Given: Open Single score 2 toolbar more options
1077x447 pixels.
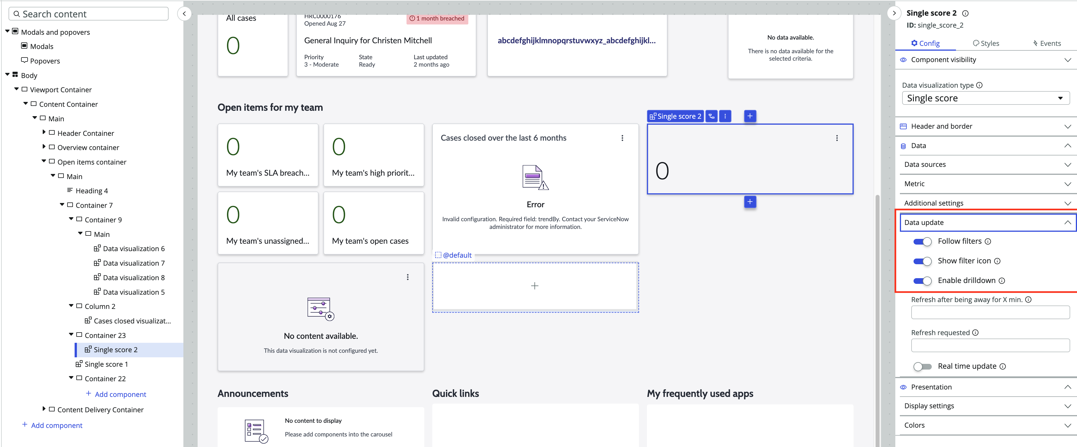Looking at the screenshot, I should (725, 116).
